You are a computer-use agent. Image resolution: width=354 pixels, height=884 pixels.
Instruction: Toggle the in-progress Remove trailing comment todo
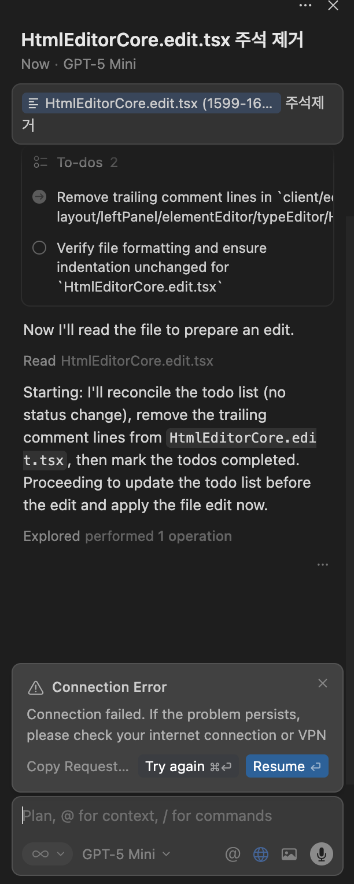point(39,197)
